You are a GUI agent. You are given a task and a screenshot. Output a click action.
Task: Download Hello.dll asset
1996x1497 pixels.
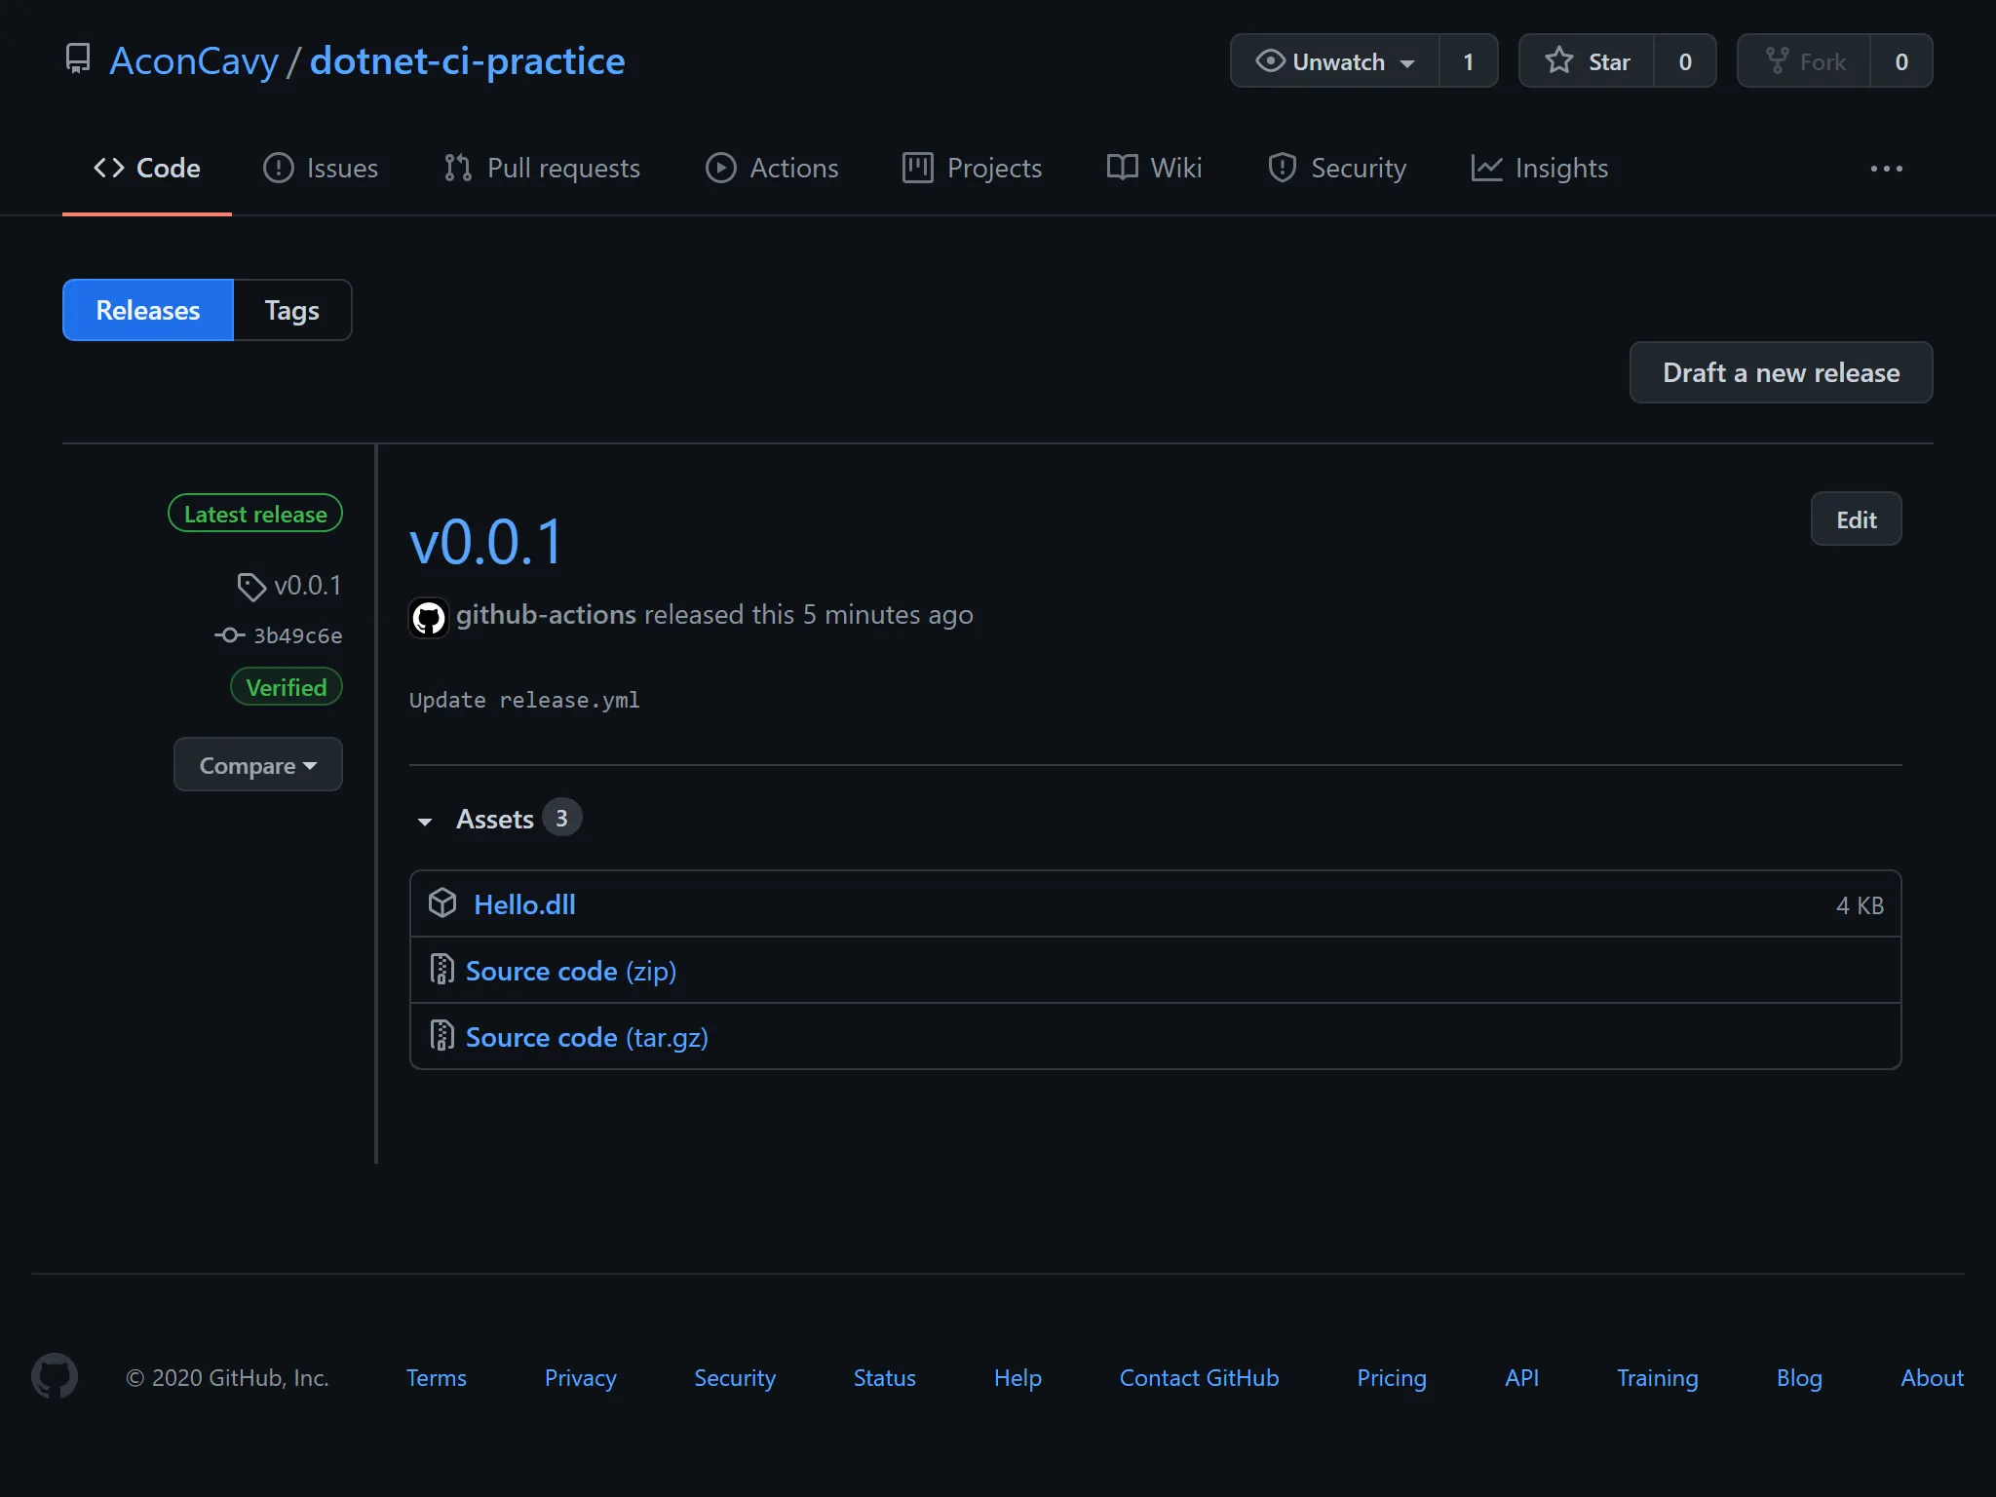(x=524, y=904)
